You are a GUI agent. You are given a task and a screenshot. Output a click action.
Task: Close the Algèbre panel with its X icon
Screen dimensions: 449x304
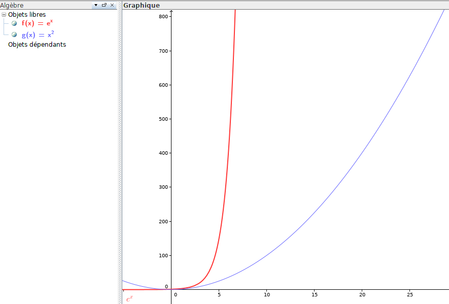tap(112, 5)
